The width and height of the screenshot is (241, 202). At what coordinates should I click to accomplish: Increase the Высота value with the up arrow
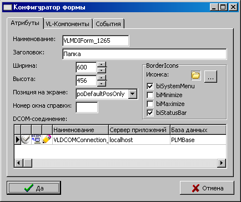(x=102, y=78)
